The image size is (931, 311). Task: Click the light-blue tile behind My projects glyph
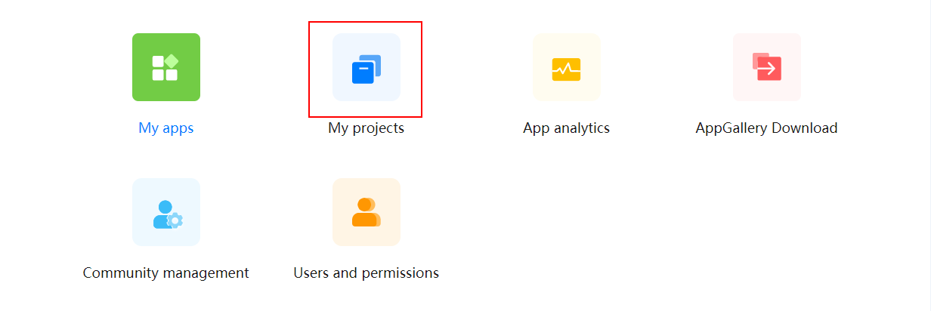coord(367,67)
